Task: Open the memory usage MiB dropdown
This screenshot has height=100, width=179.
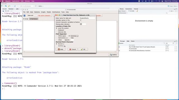Action: pyautogui.click(x=132, y=11)
